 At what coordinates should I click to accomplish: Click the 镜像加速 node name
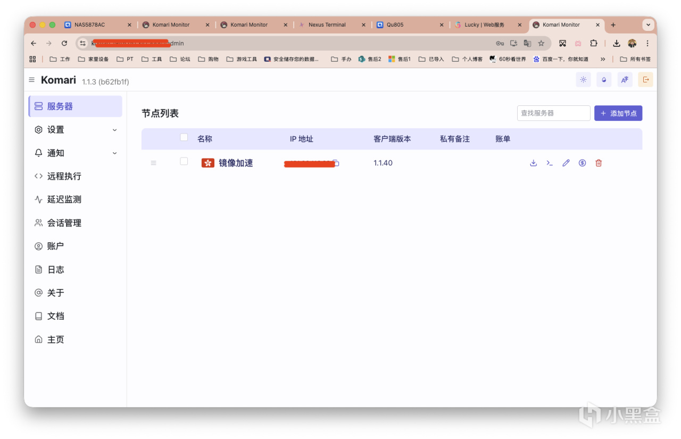point(236,163)
